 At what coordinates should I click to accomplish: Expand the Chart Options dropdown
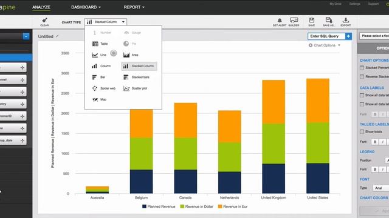(x=325, y=45)
